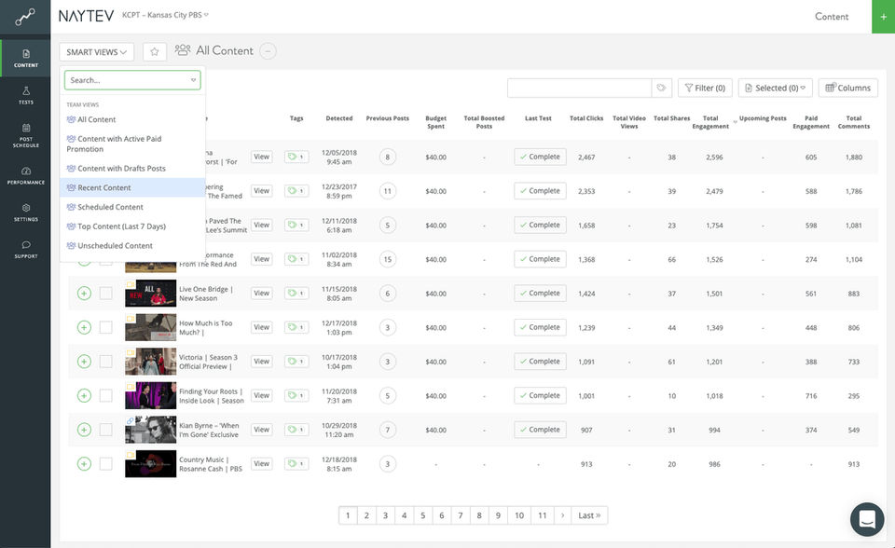
Task: Choose Recent Content view
Action: pos(132,188)
